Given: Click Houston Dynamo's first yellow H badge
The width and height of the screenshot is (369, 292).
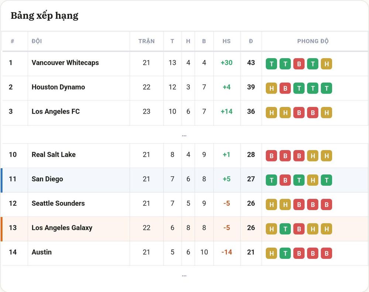Looking at the screenshot, I should click(x=271, y=88).
